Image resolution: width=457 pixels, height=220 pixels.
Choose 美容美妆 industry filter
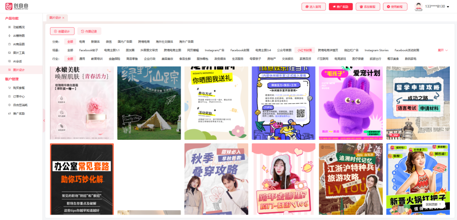(167, 58)
